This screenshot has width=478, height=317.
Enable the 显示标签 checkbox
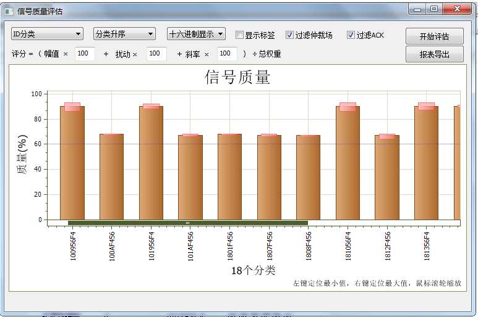coord(239,35)
